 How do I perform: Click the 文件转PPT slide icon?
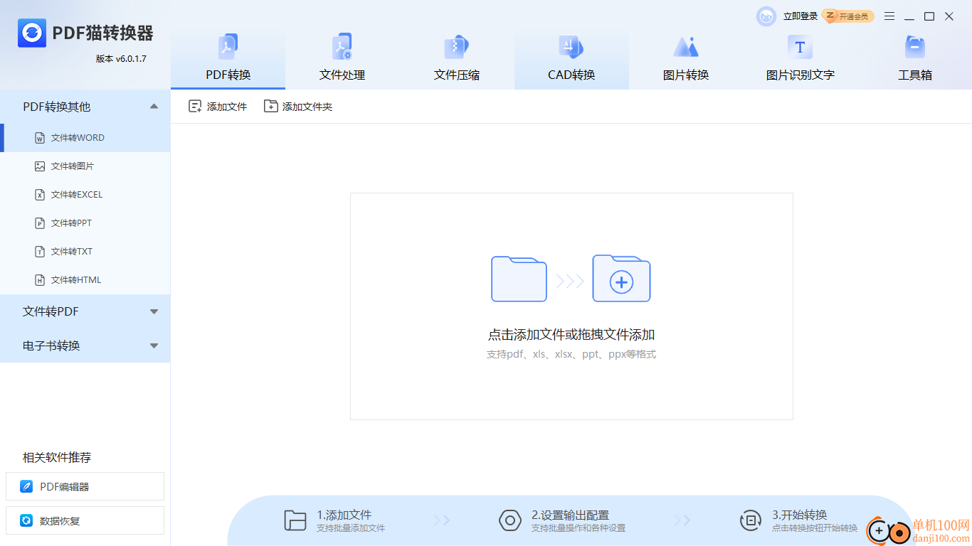point(40,223)
